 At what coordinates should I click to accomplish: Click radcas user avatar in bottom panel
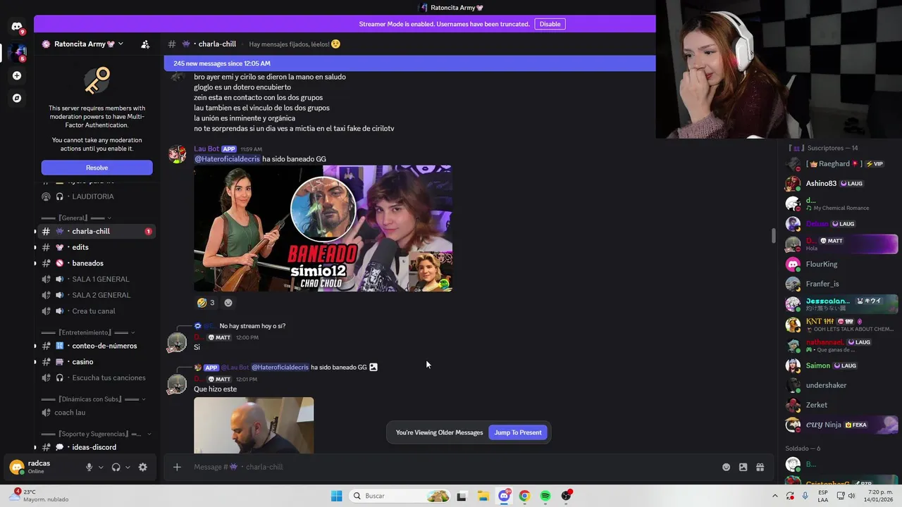pos(17,467)
